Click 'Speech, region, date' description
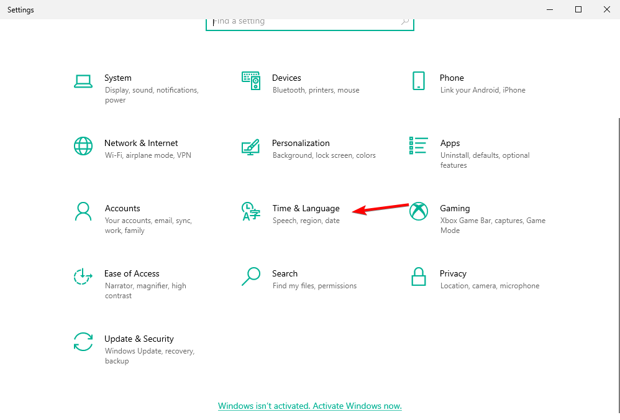Image resolution: width=620 pixels, height=420 pixels. 306,221
